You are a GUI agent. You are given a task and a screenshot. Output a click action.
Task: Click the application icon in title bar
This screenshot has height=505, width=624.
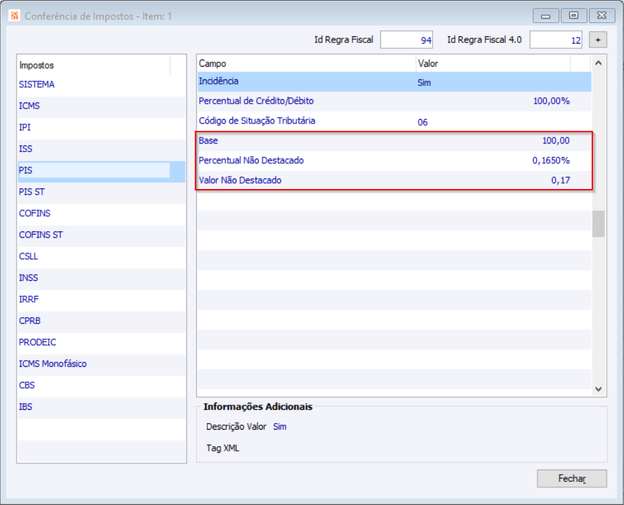pyautogui.click(x=15, y=16)
